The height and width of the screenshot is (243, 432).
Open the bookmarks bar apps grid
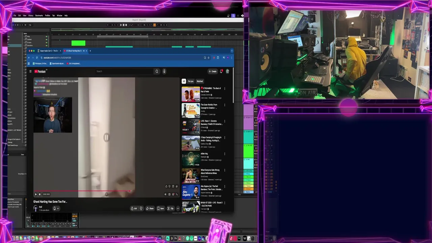29,63
